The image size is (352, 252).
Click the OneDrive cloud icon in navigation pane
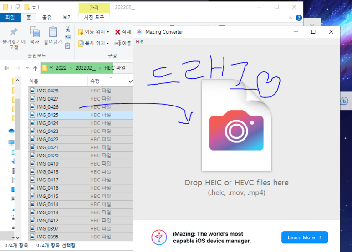pyautogui.click(x=11, y=131)
